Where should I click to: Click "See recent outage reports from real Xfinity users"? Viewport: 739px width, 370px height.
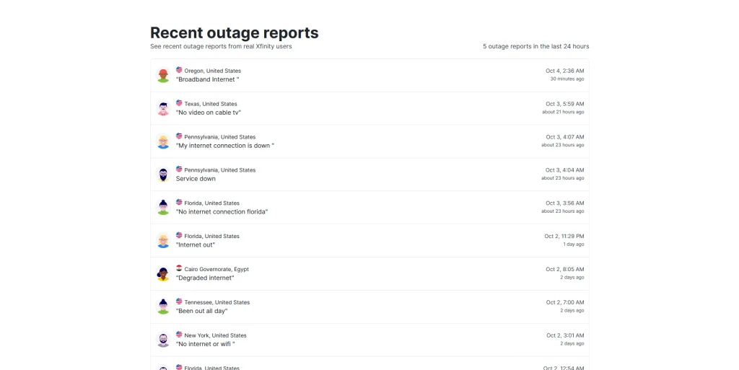221,46
